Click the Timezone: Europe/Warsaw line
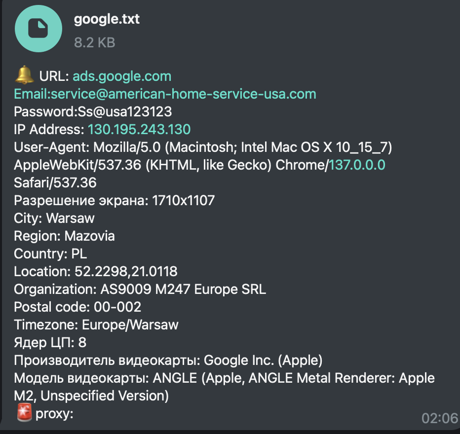 point(96,325)
